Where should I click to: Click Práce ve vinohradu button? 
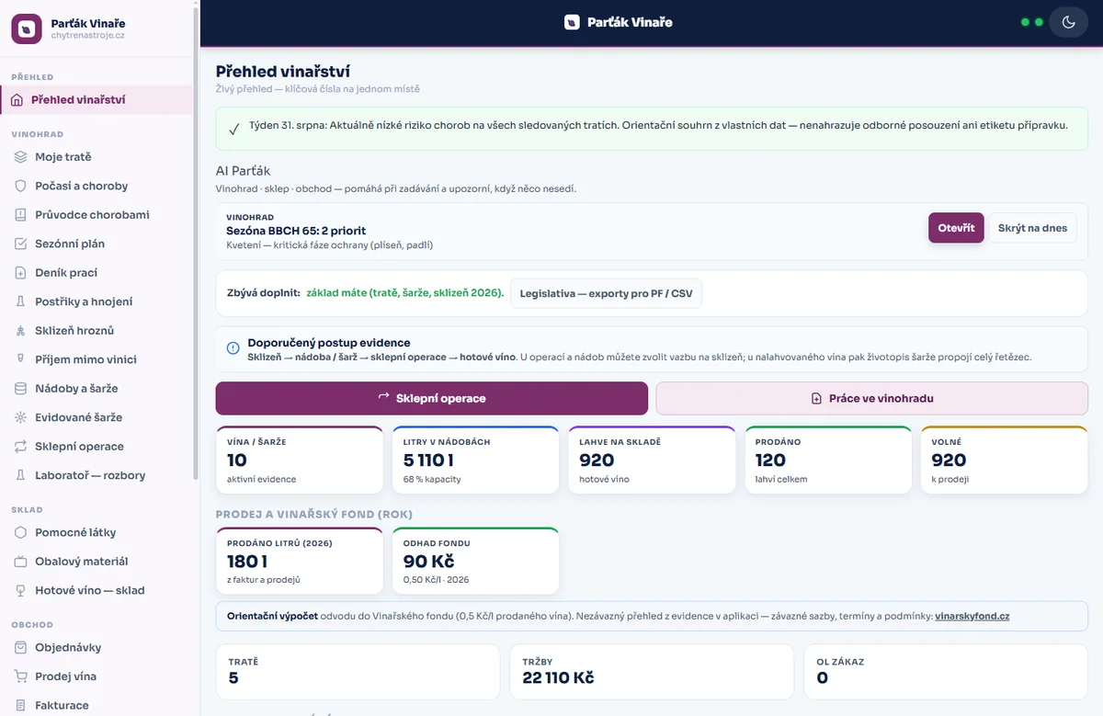871,399
